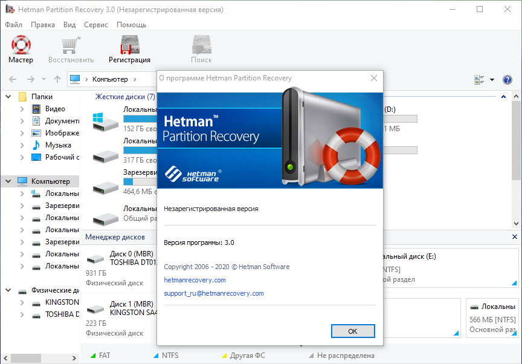Expand the Музыка folder node

click(22, 145)
